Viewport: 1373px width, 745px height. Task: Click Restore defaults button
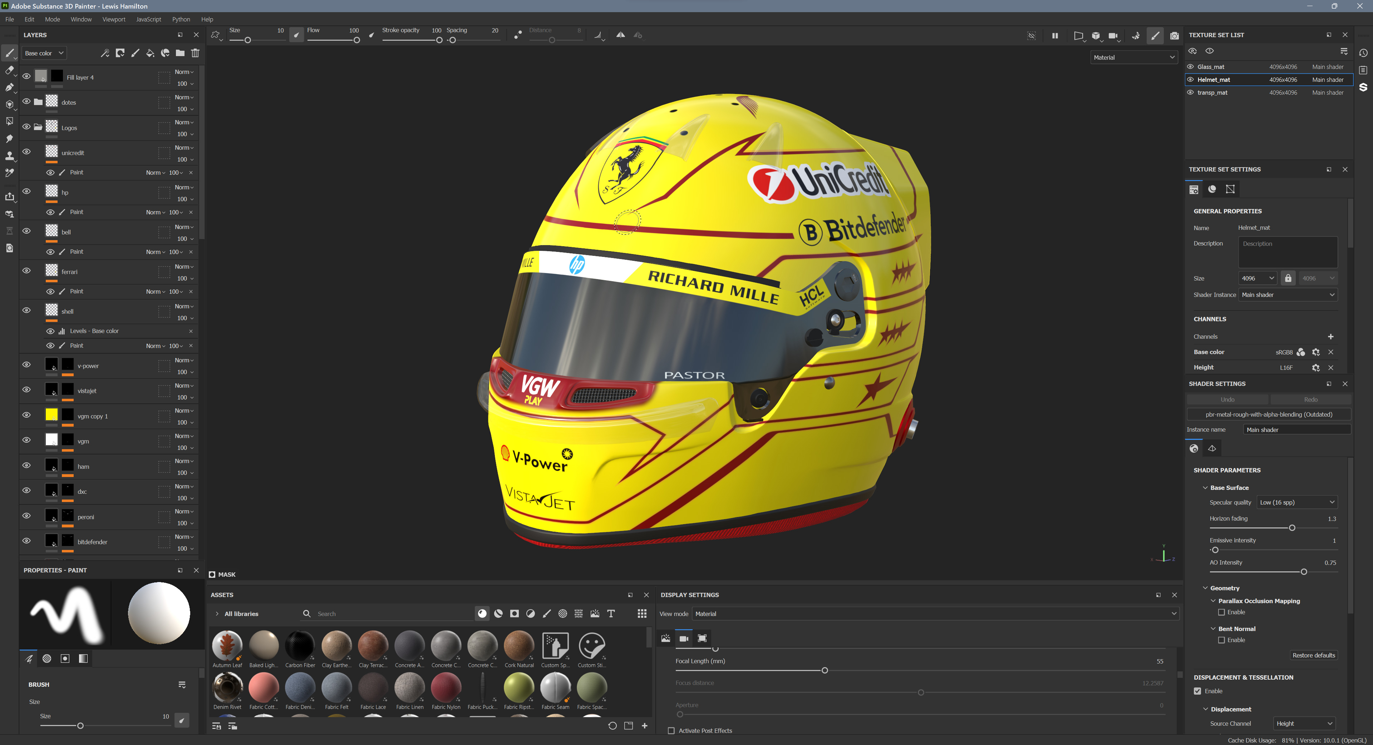1313,655
